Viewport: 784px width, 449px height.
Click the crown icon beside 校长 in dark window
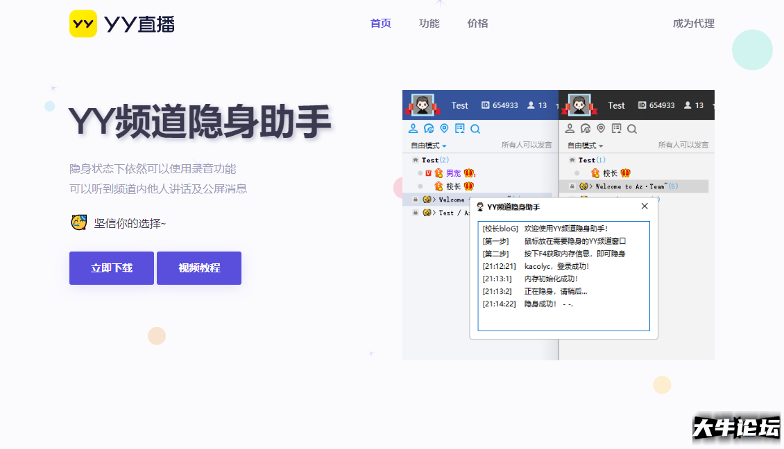click(x=626, y=173)
